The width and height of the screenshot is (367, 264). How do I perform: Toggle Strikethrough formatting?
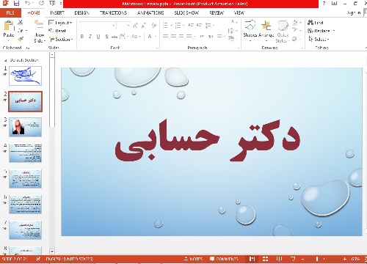click(x=115, y=37)
